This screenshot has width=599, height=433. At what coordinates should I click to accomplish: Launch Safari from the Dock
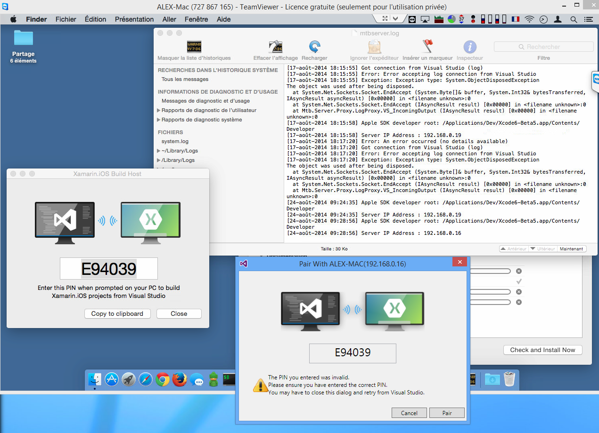pos(146,379)
